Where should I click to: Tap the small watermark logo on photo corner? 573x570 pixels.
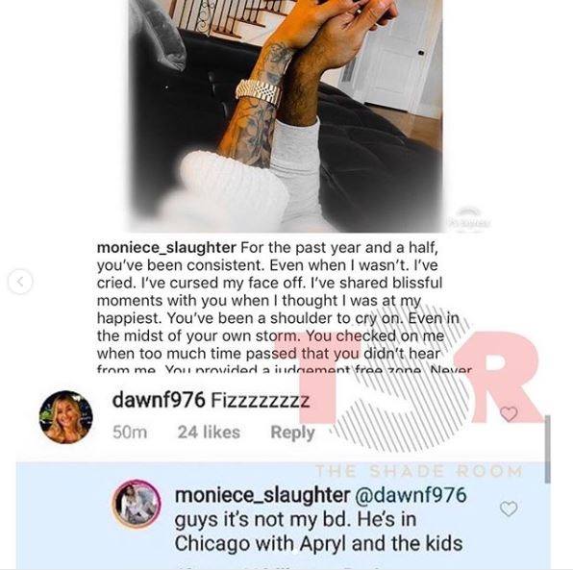click(x=466, y=218)
